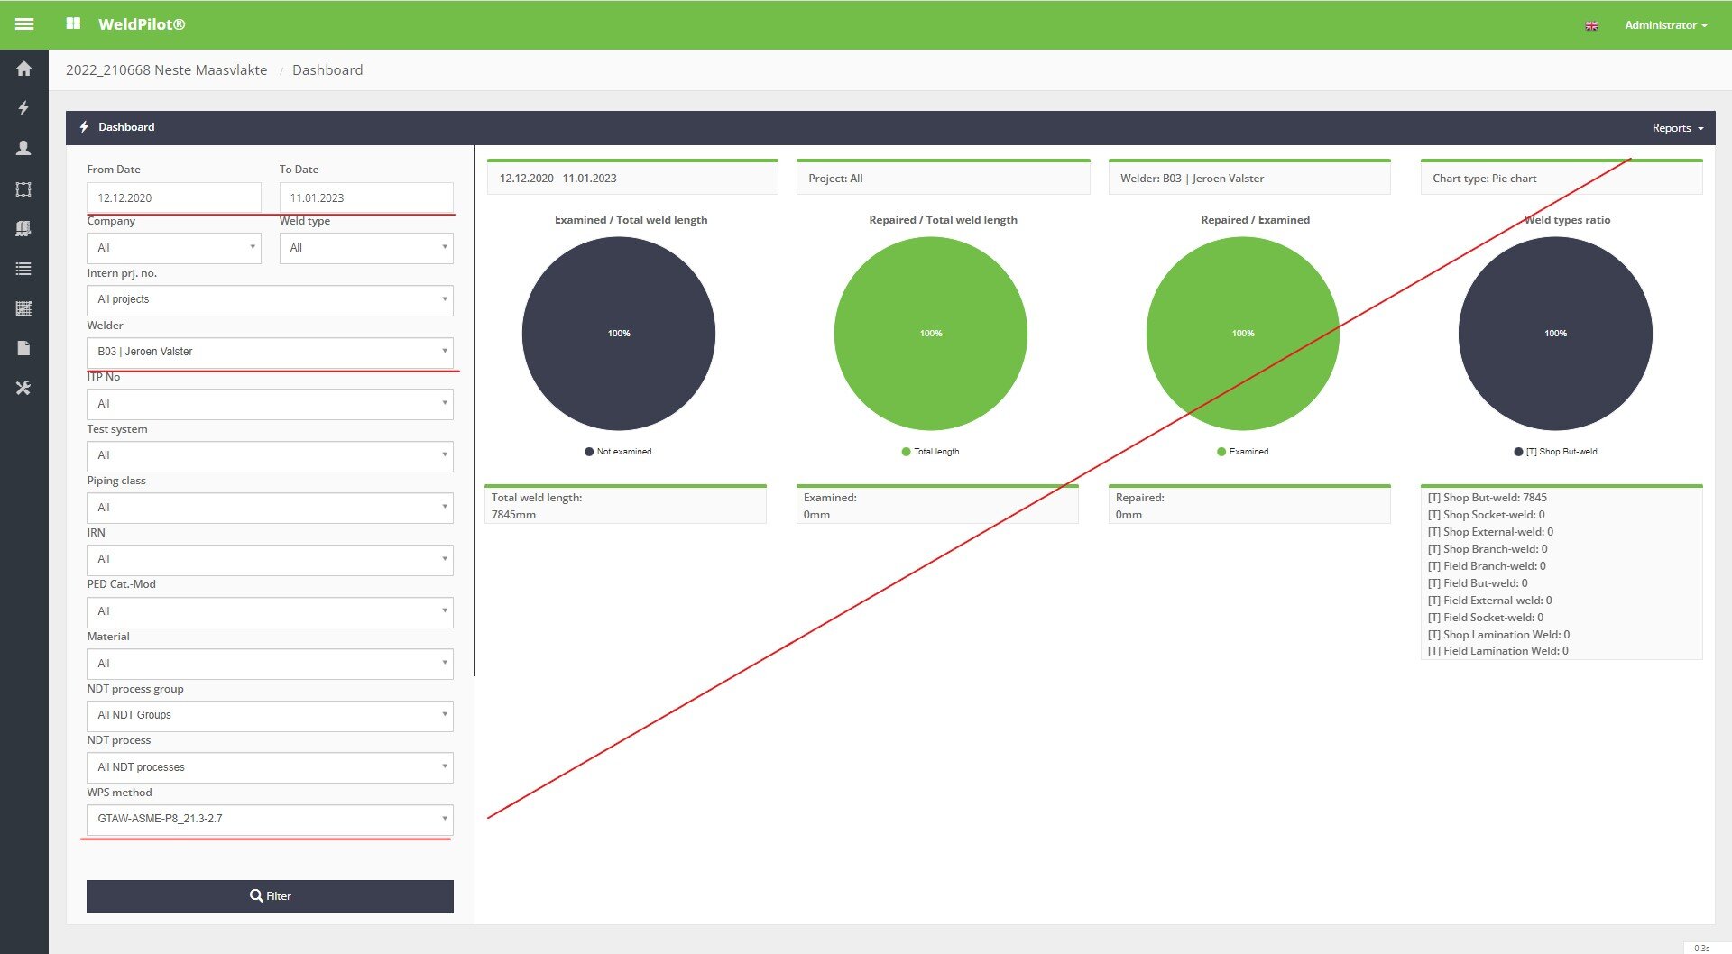This screenshot has height=954, width=1732.
Task: Toggle the 'Not examined' chart legend item
Action: [618, 452]
